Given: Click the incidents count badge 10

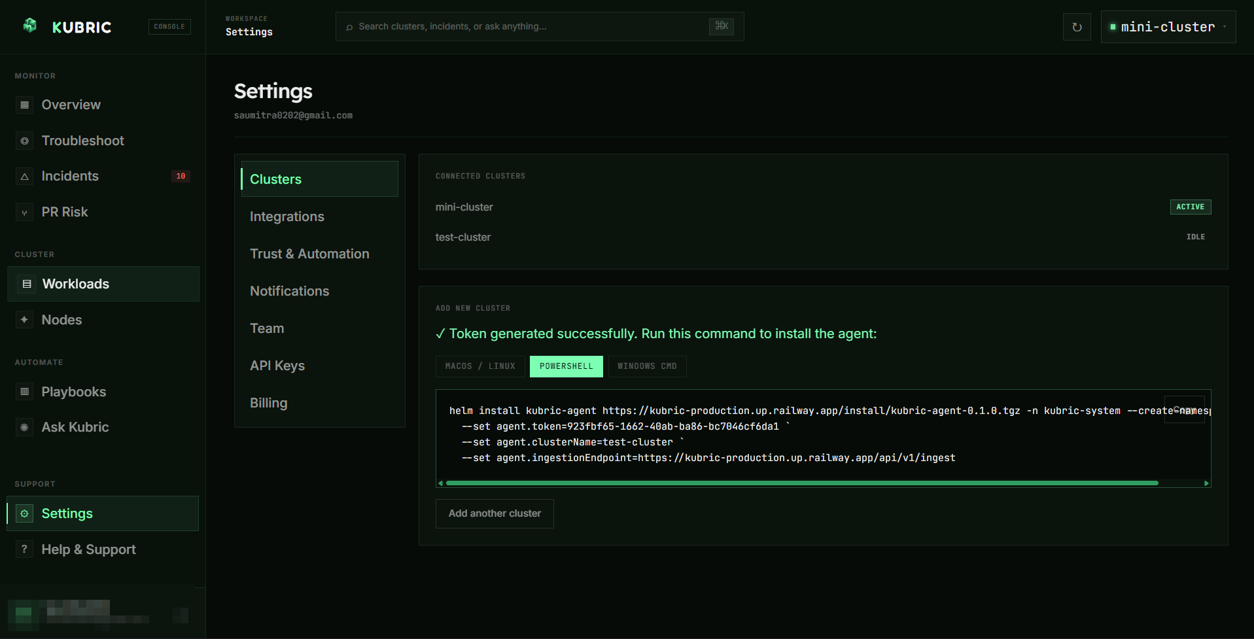Looking at the screenshot, I should (181, 176).
